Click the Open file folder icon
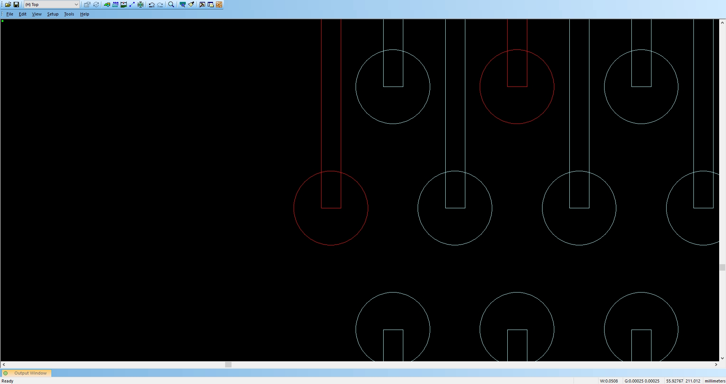726x384 pixels. tap(8, 5)
